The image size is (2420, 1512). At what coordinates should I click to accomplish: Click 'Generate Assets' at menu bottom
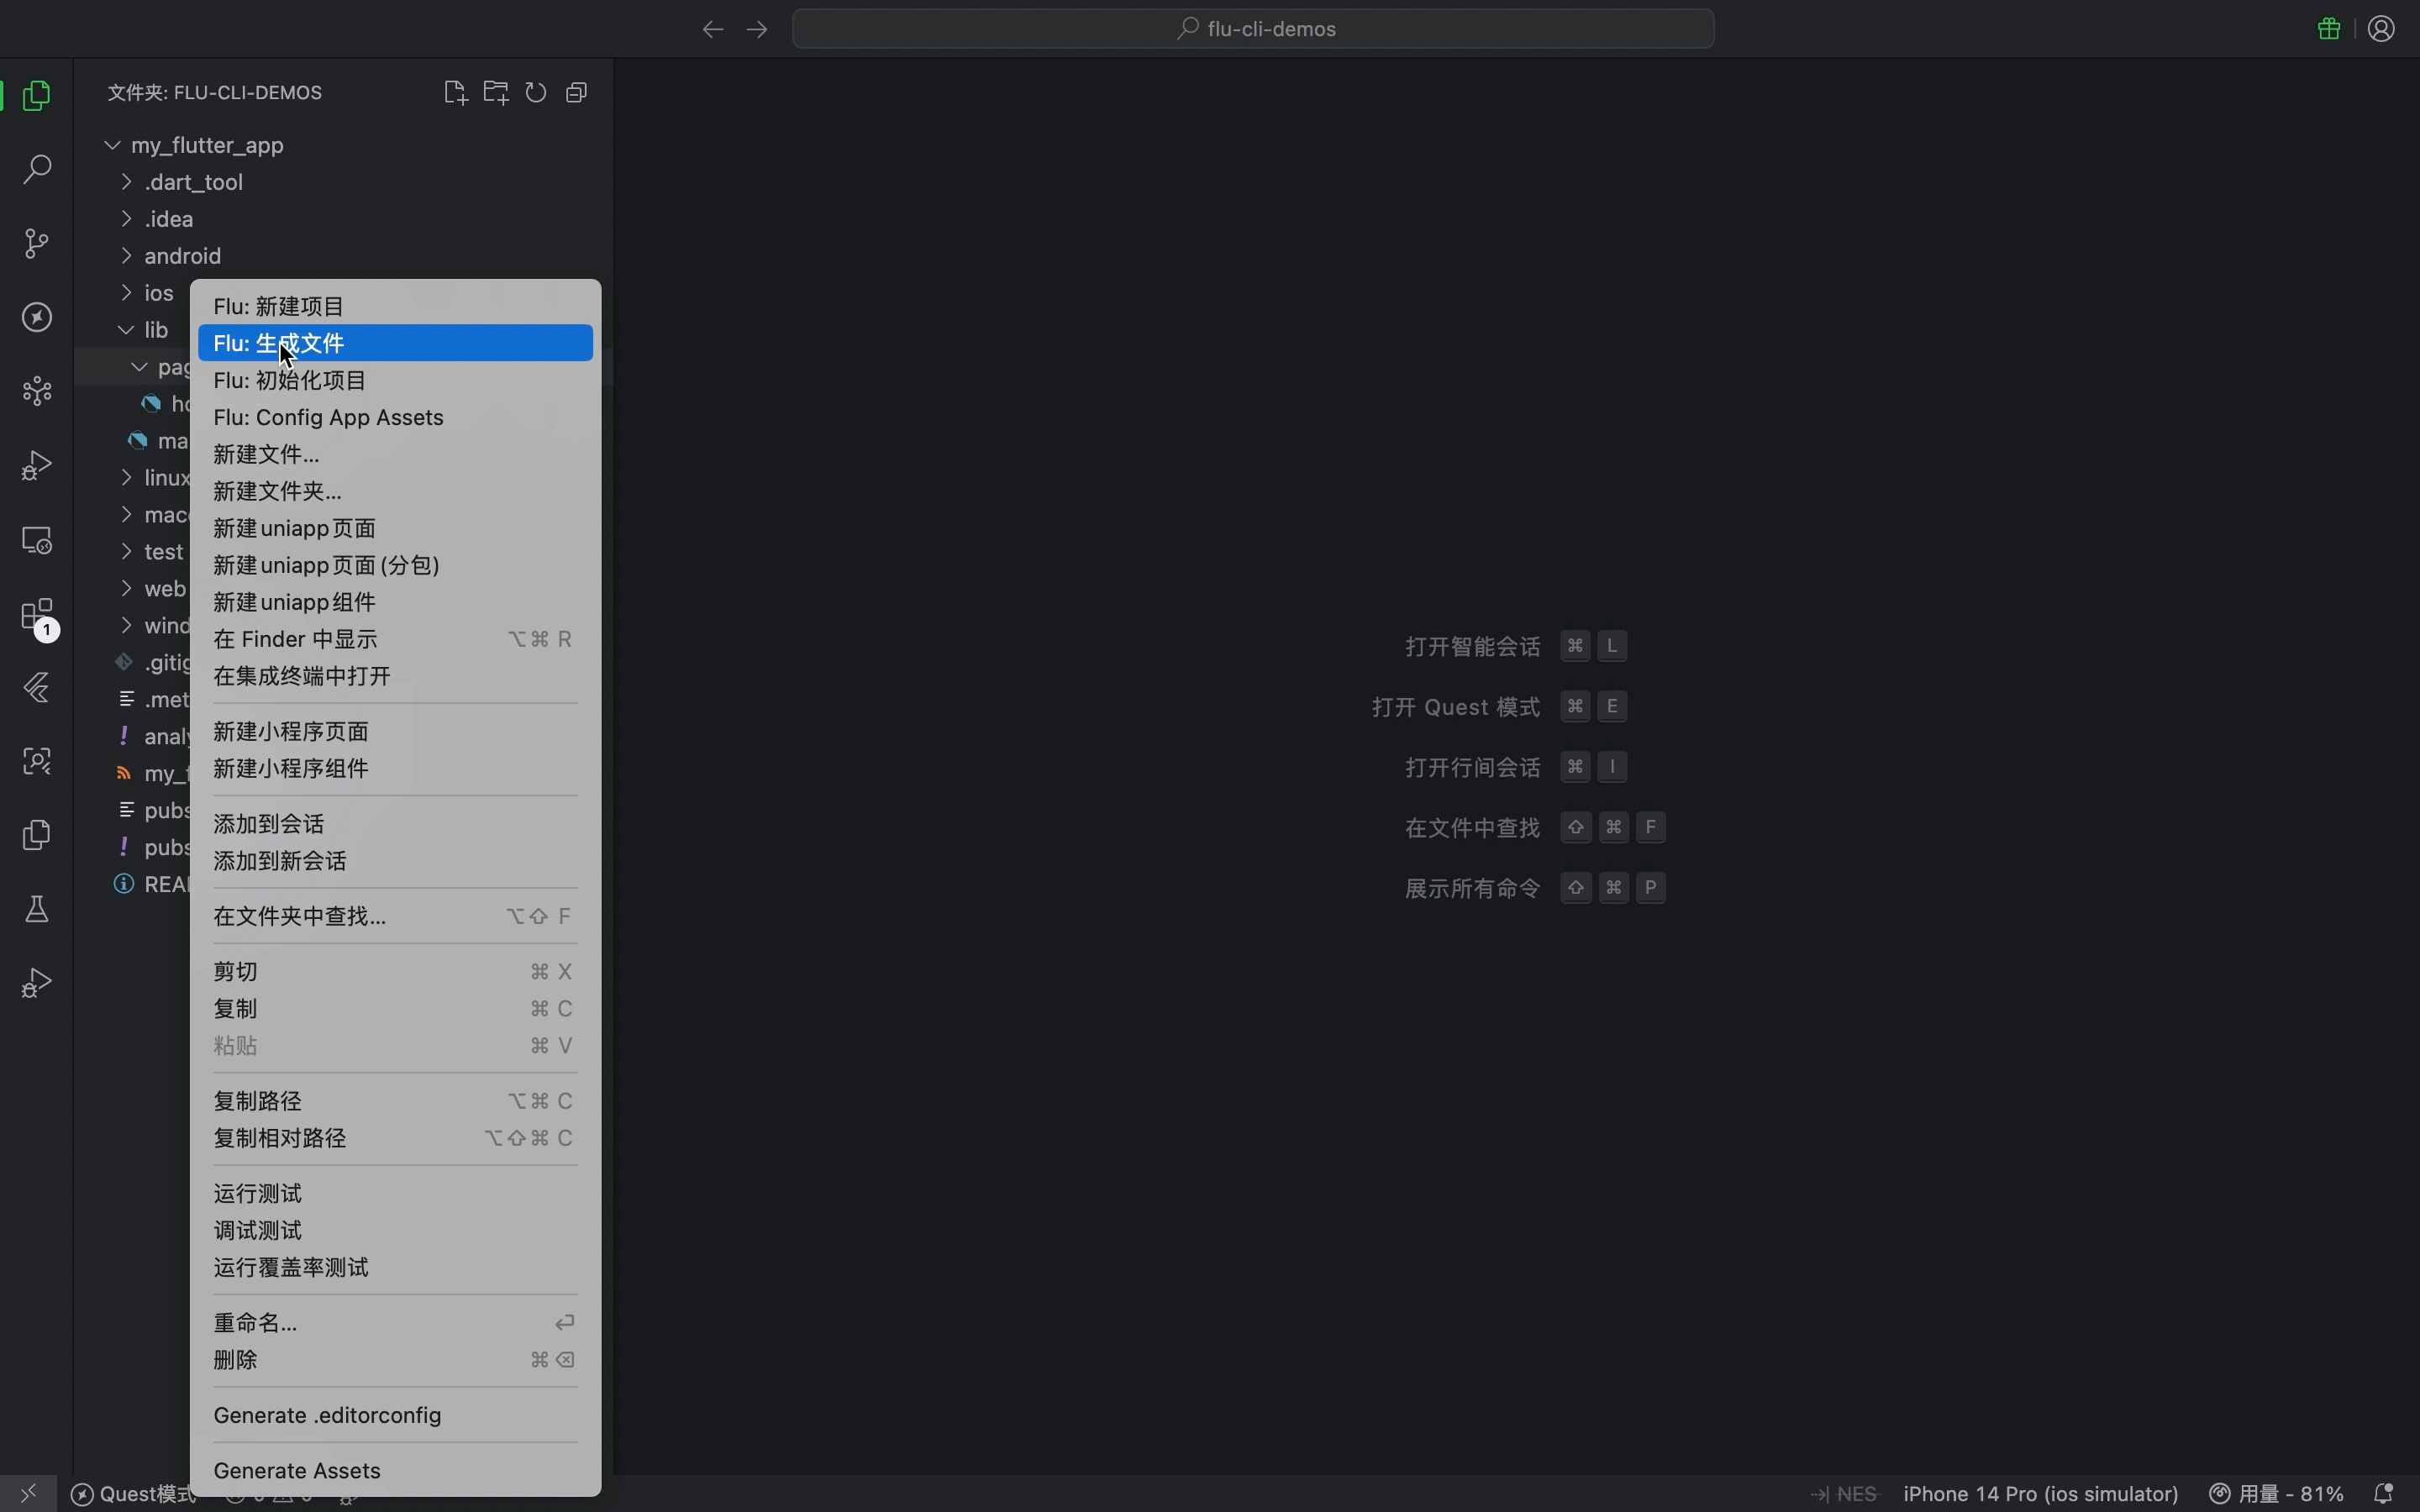(x=295, y=1470)
